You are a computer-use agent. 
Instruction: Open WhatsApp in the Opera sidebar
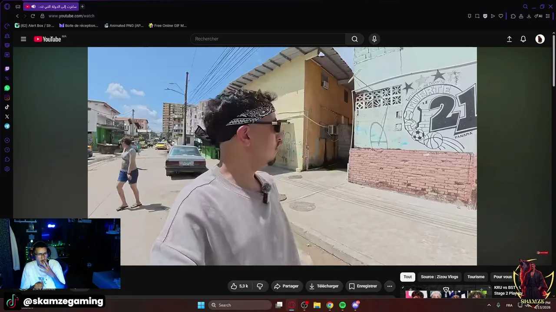pos(7,88)
